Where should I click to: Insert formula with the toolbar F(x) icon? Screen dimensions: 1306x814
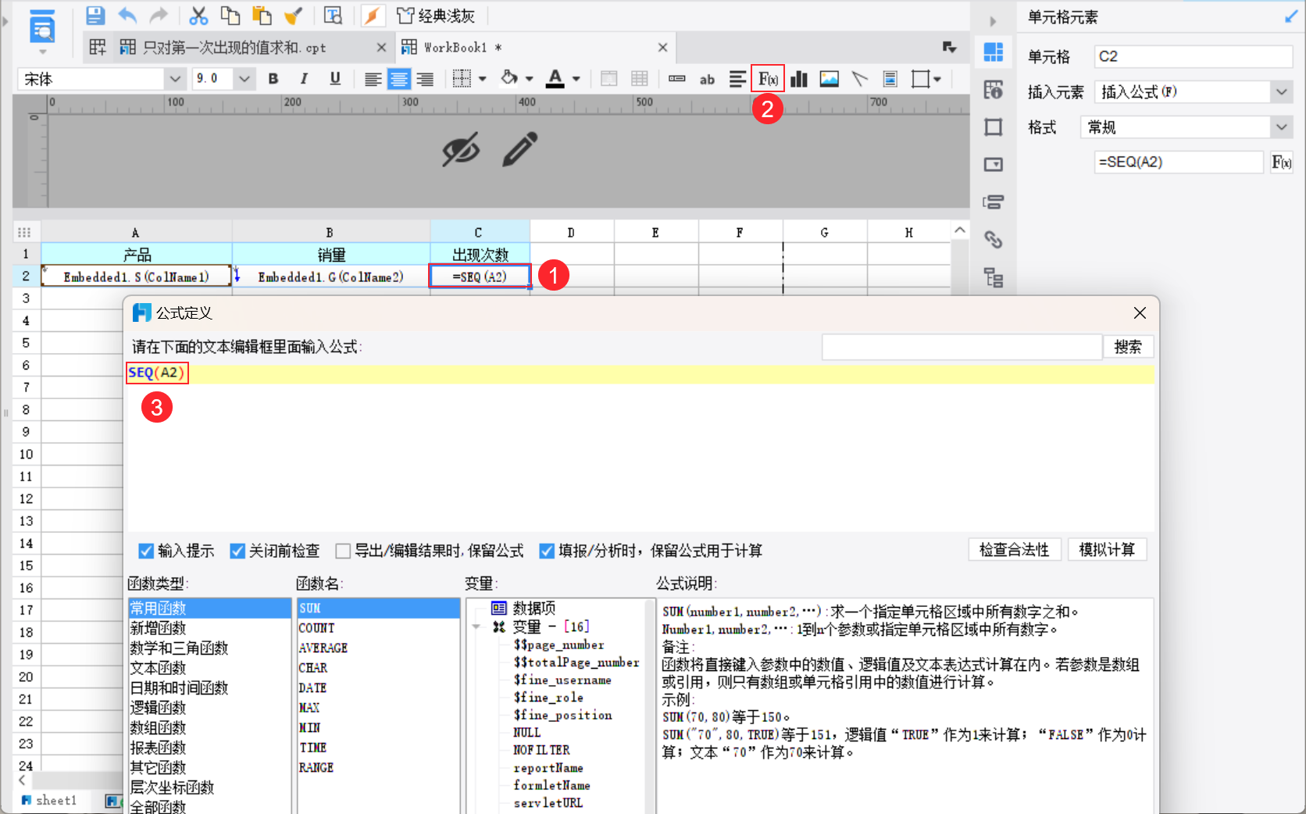coord(768,79)
